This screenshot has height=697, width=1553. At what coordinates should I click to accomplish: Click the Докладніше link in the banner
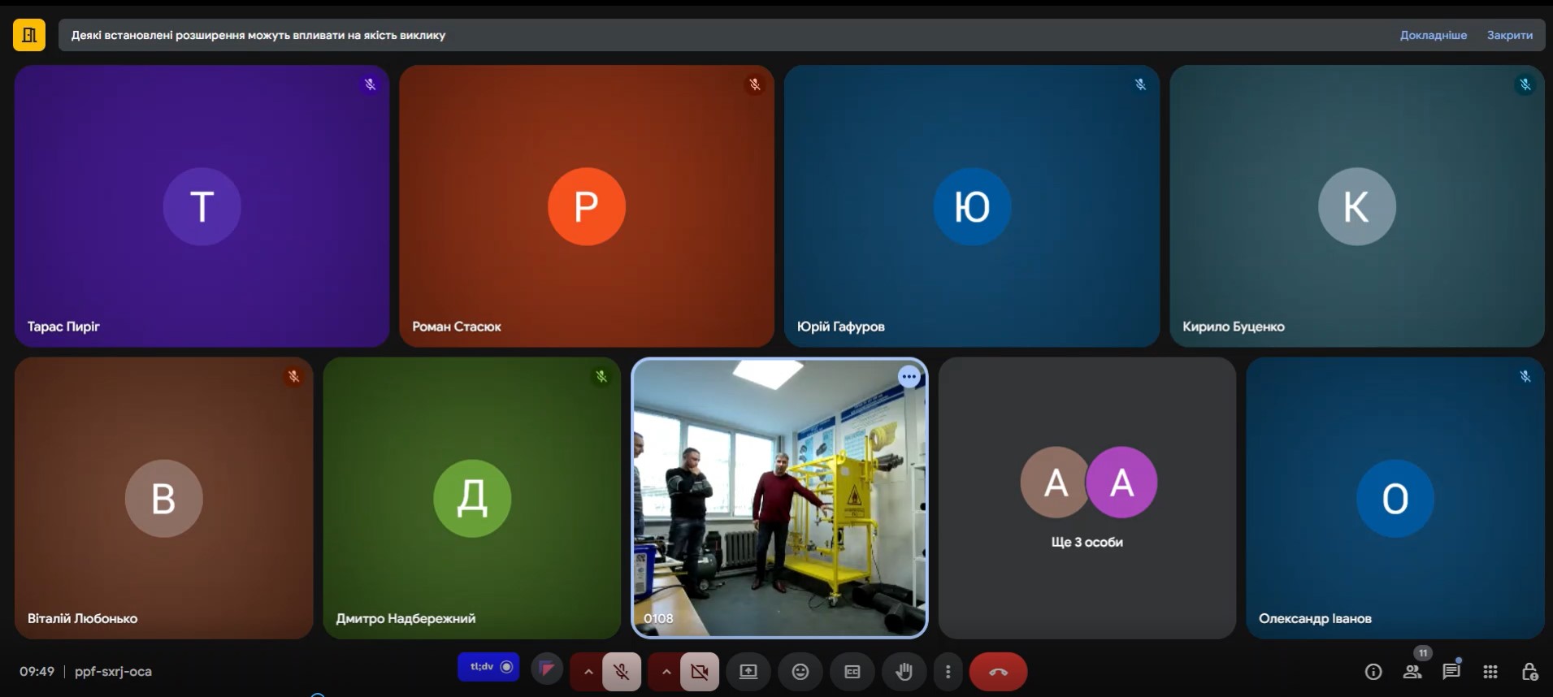pos(1433,35)
